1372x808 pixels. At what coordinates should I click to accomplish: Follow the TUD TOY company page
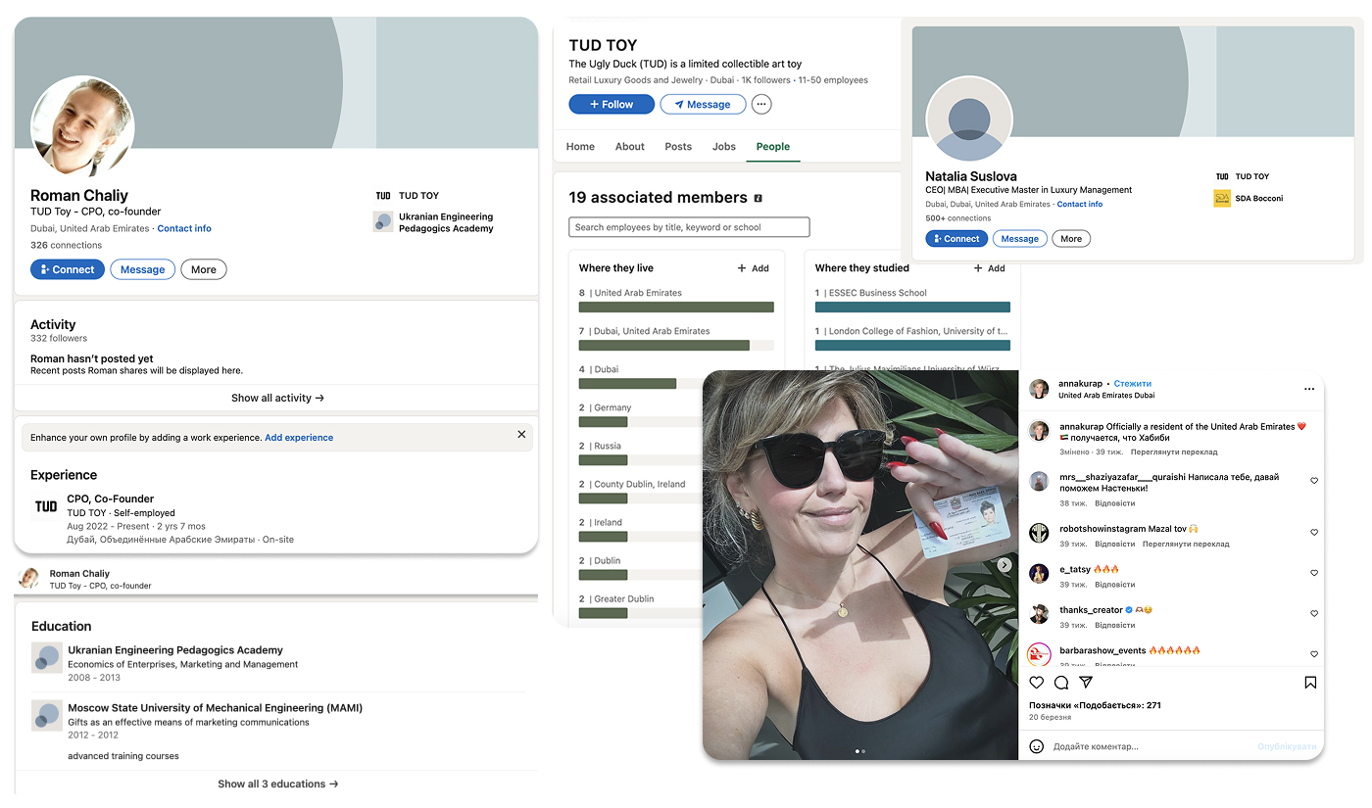[612, 104]
